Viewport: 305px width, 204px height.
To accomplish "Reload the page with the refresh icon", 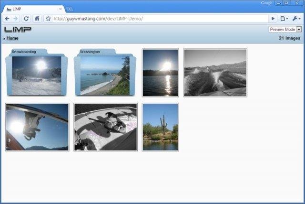I will click(x=26, y=19).
